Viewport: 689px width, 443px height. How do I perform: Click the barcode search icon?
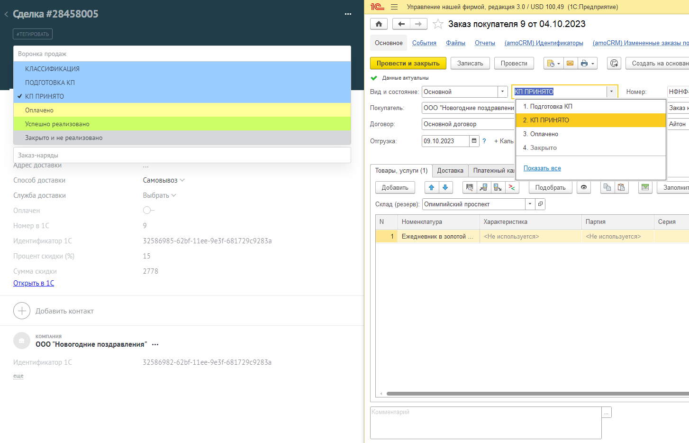[470, 188]
